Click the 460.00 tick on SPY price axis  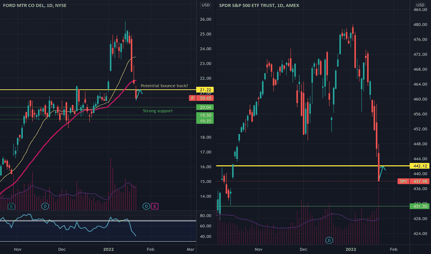420,99
